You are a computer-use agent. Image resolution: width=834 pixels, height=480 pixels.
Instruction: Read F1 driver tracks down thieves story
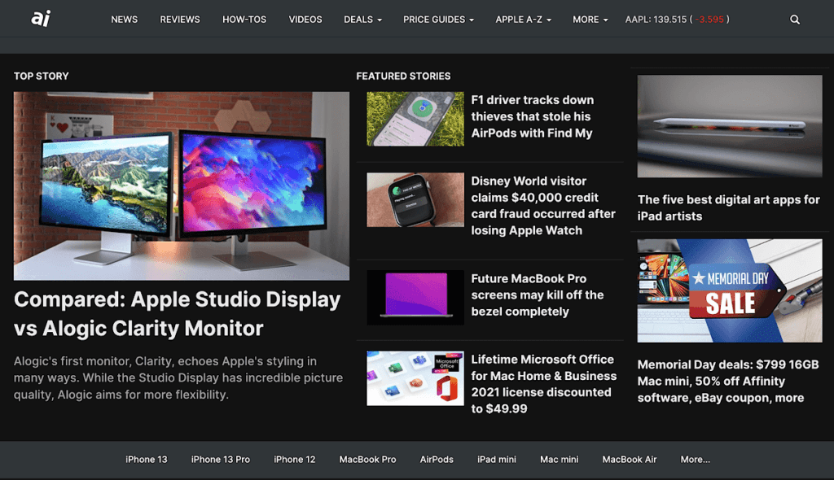click(x=532, y=116)
